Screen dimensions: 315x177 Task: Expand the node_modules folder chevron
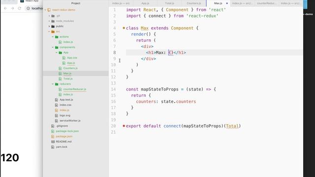coord(49,21)
